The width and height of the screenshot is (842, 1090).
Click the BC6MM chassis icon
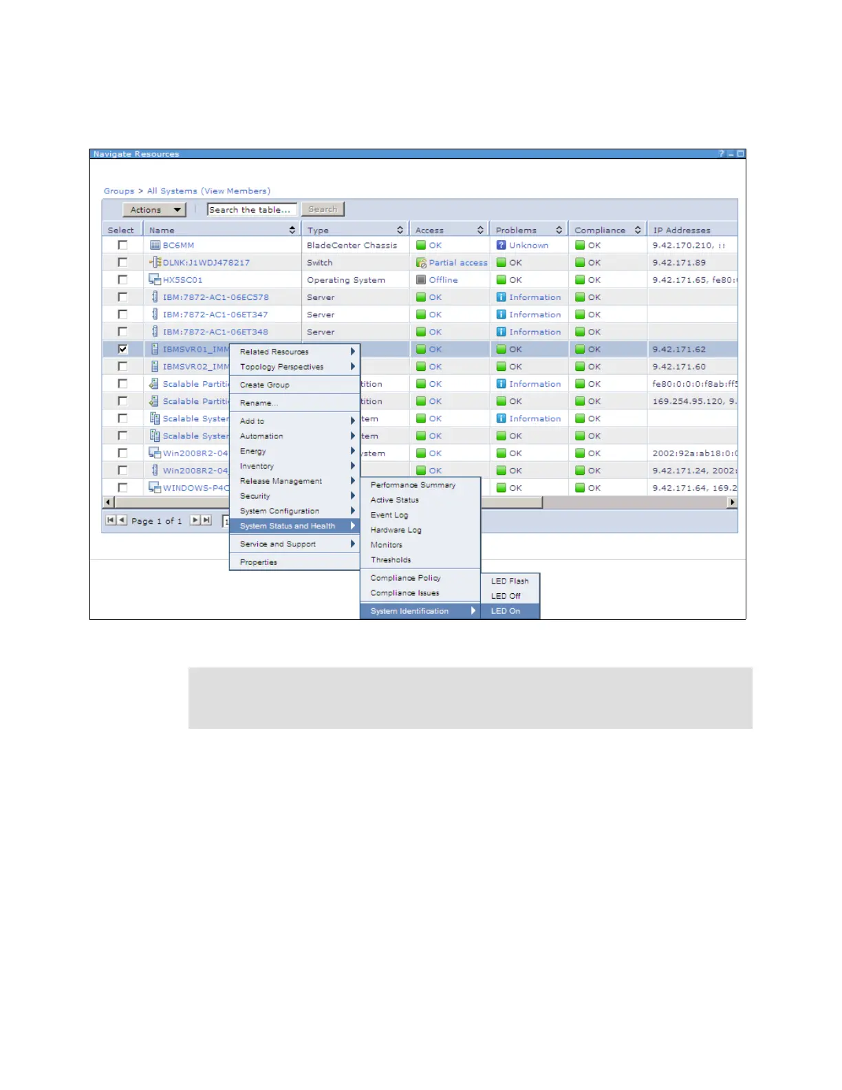[x=155, y=245]
